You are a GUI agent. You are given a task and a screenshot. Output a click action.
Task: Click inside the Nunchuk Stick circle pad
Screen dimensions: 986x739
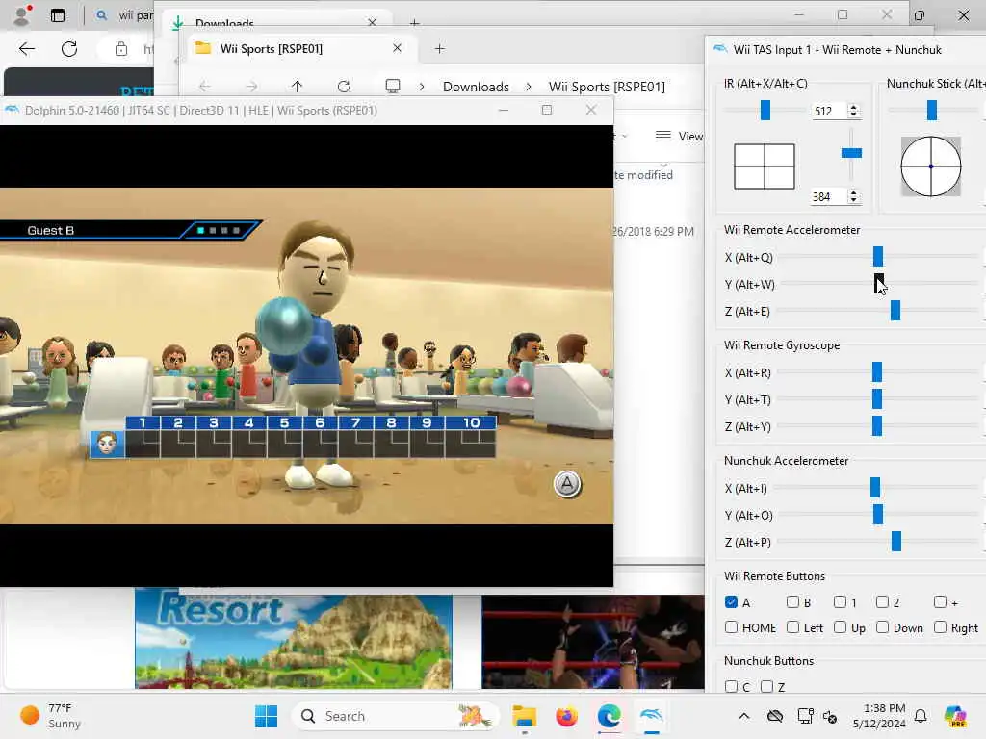point(931,166)
